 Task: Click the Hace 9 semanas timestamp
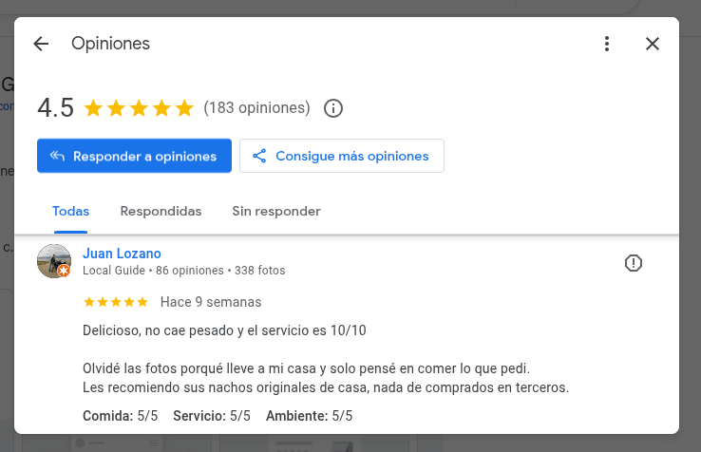coord(211,302)
